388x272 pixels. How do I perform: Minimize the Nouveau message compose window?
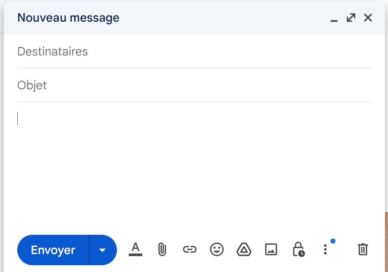334,18
